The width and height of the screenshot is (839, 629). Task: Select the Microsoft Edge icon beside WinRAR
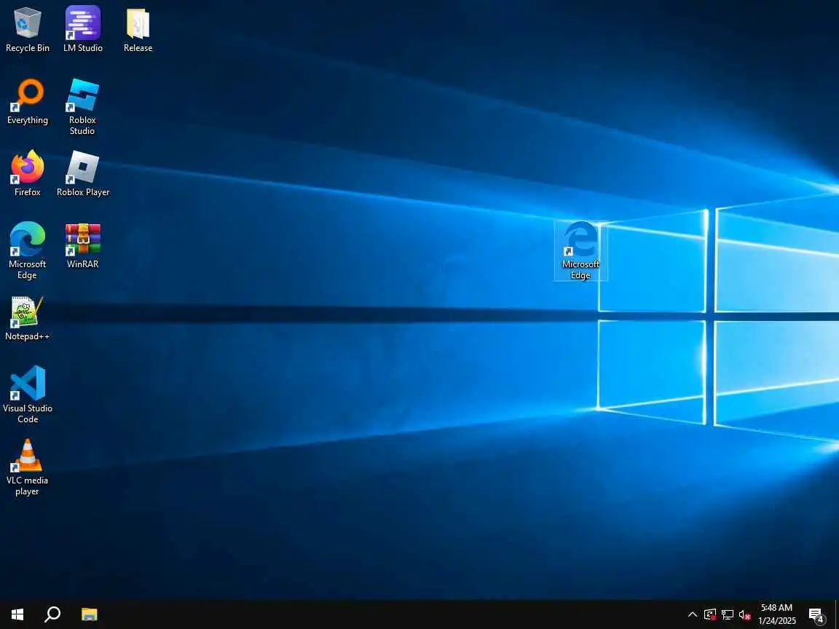[x=27, y=251]
